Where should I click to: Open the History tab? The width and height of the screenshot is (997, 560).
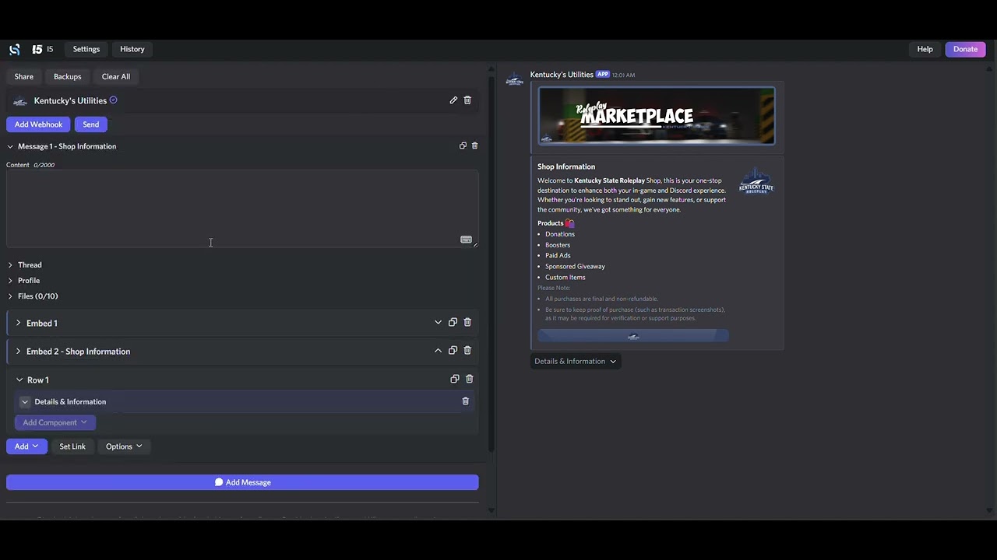(132, 49)
